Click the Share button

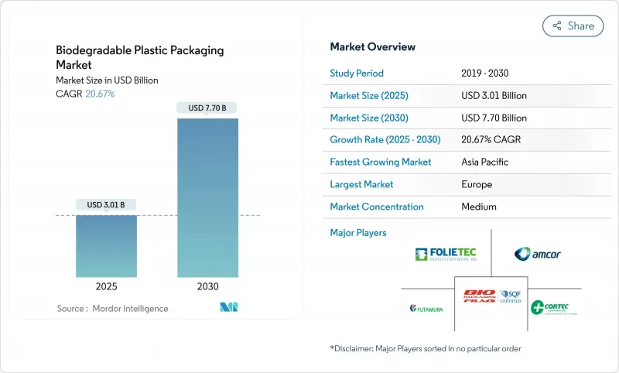click(573, 26)
